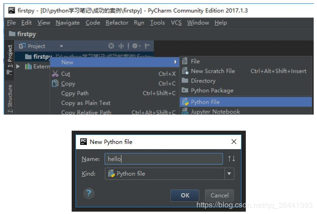Open the Project view type dropdown arrow

coord(61,46)
